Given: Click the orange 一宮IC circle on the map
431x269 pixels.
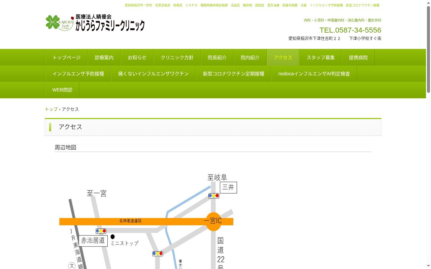Looking at the screenshot, I should [x=213, y=221].
